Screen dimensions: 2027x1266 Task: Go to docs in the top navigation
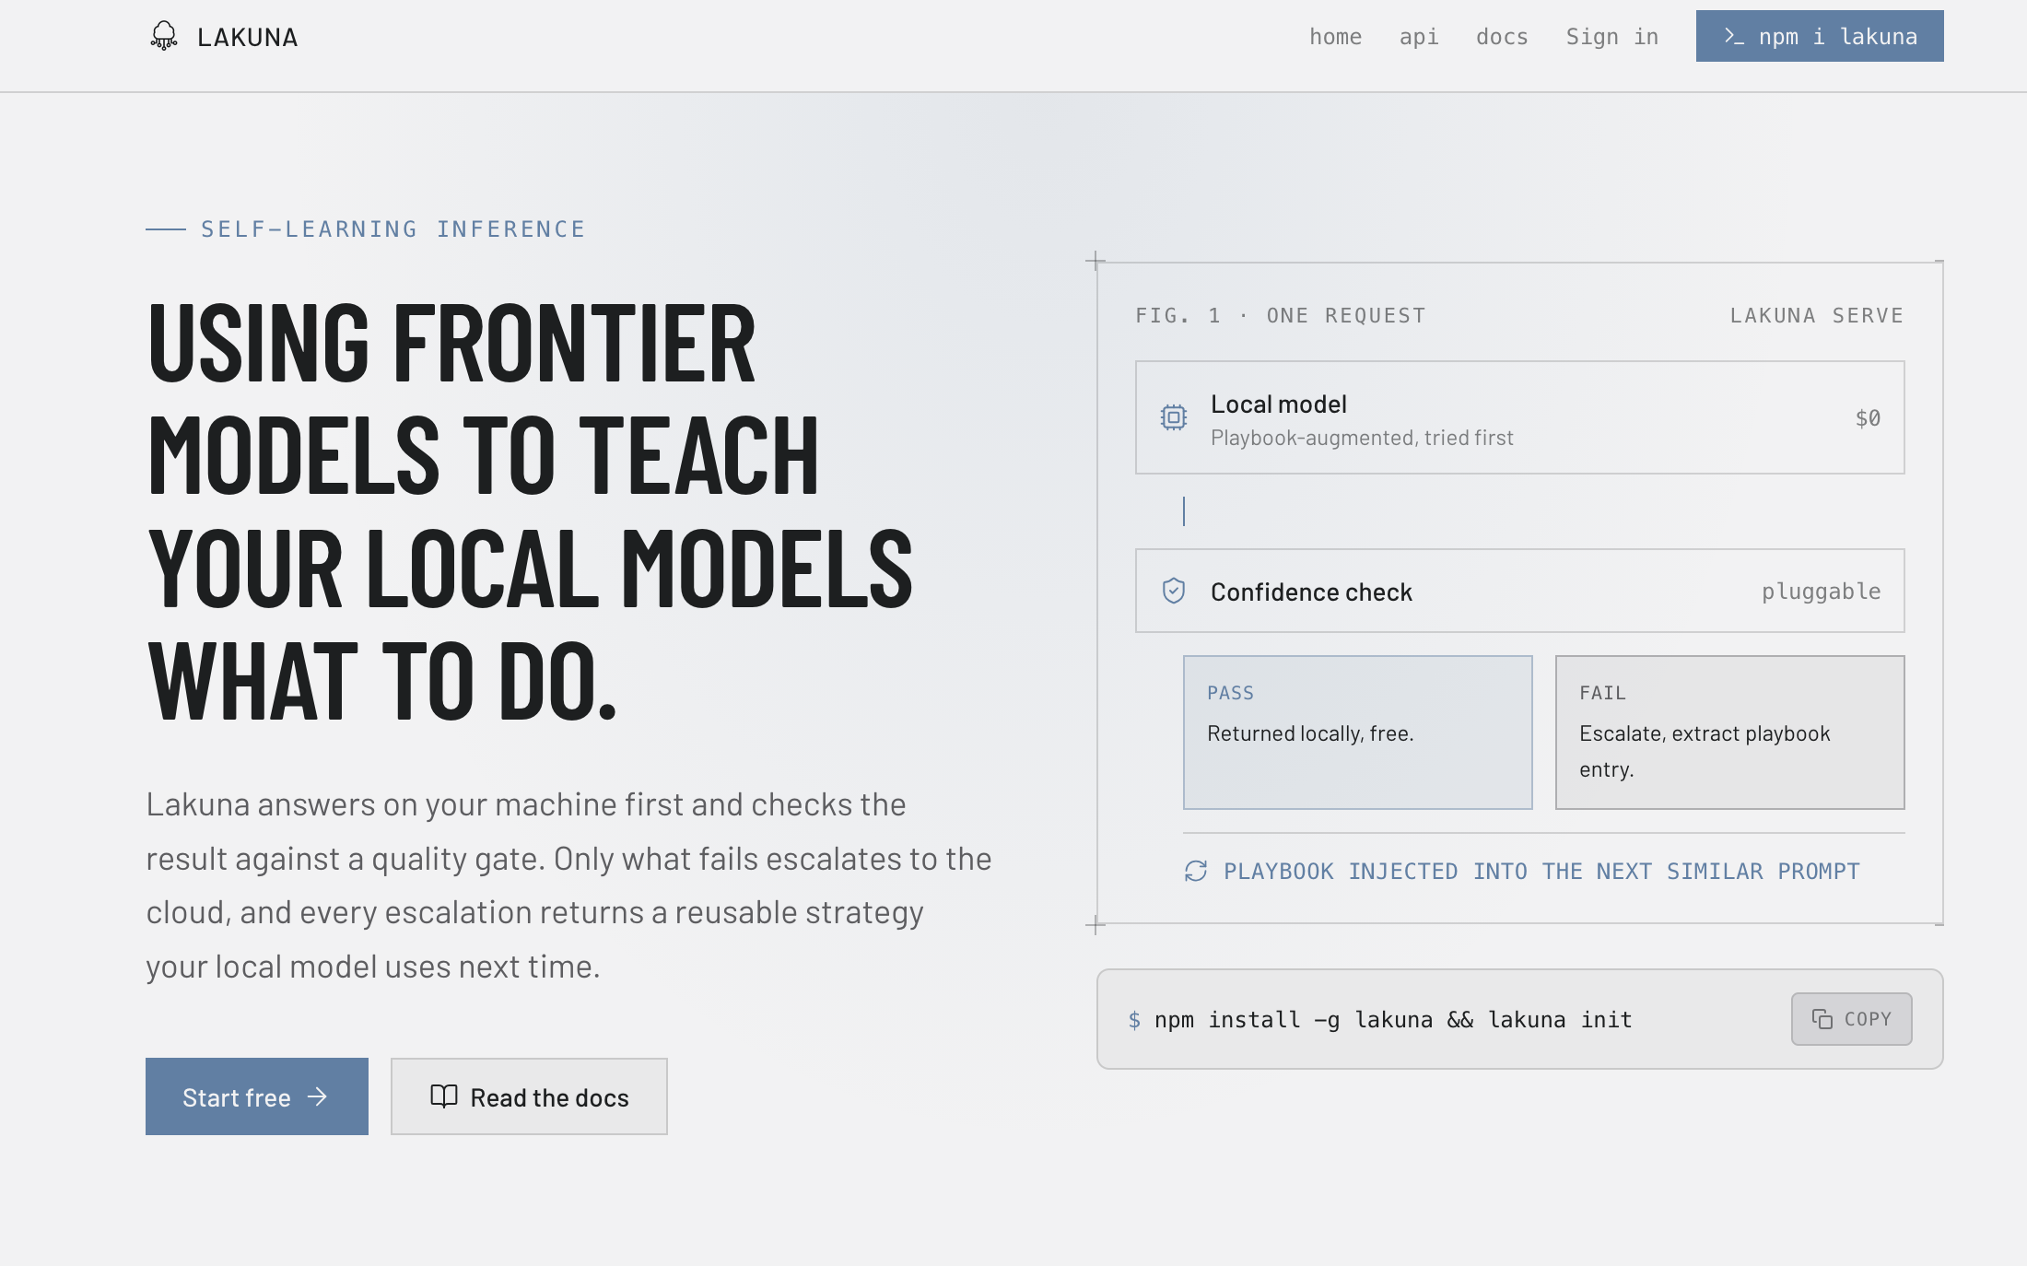click(1502, 37)
